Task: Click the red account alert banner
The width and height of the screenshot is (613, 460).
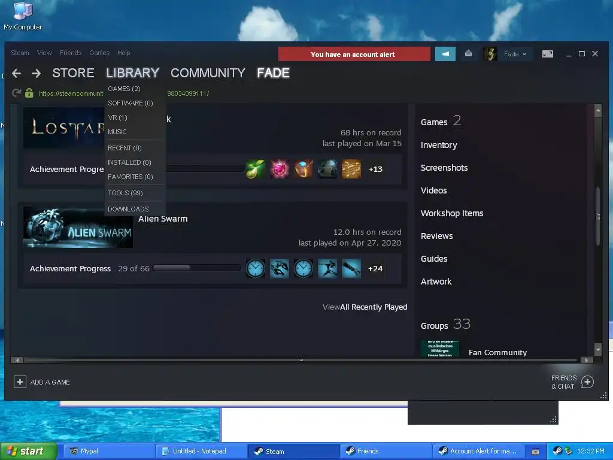Action: coord(354,54)
